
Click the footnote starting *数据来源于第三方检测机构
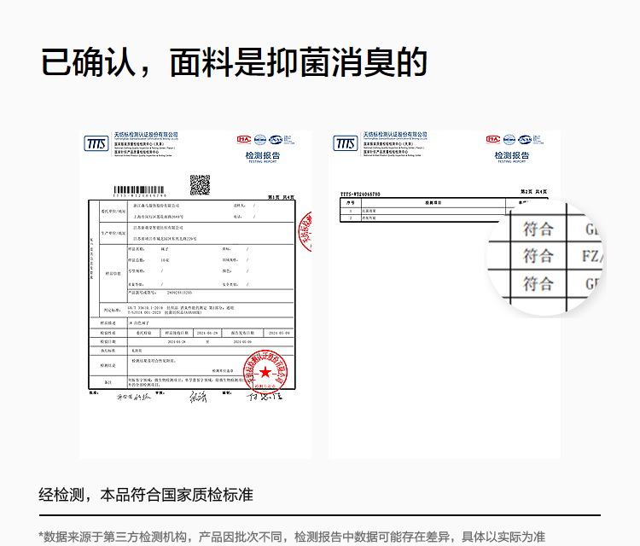(x=292, y=537)
